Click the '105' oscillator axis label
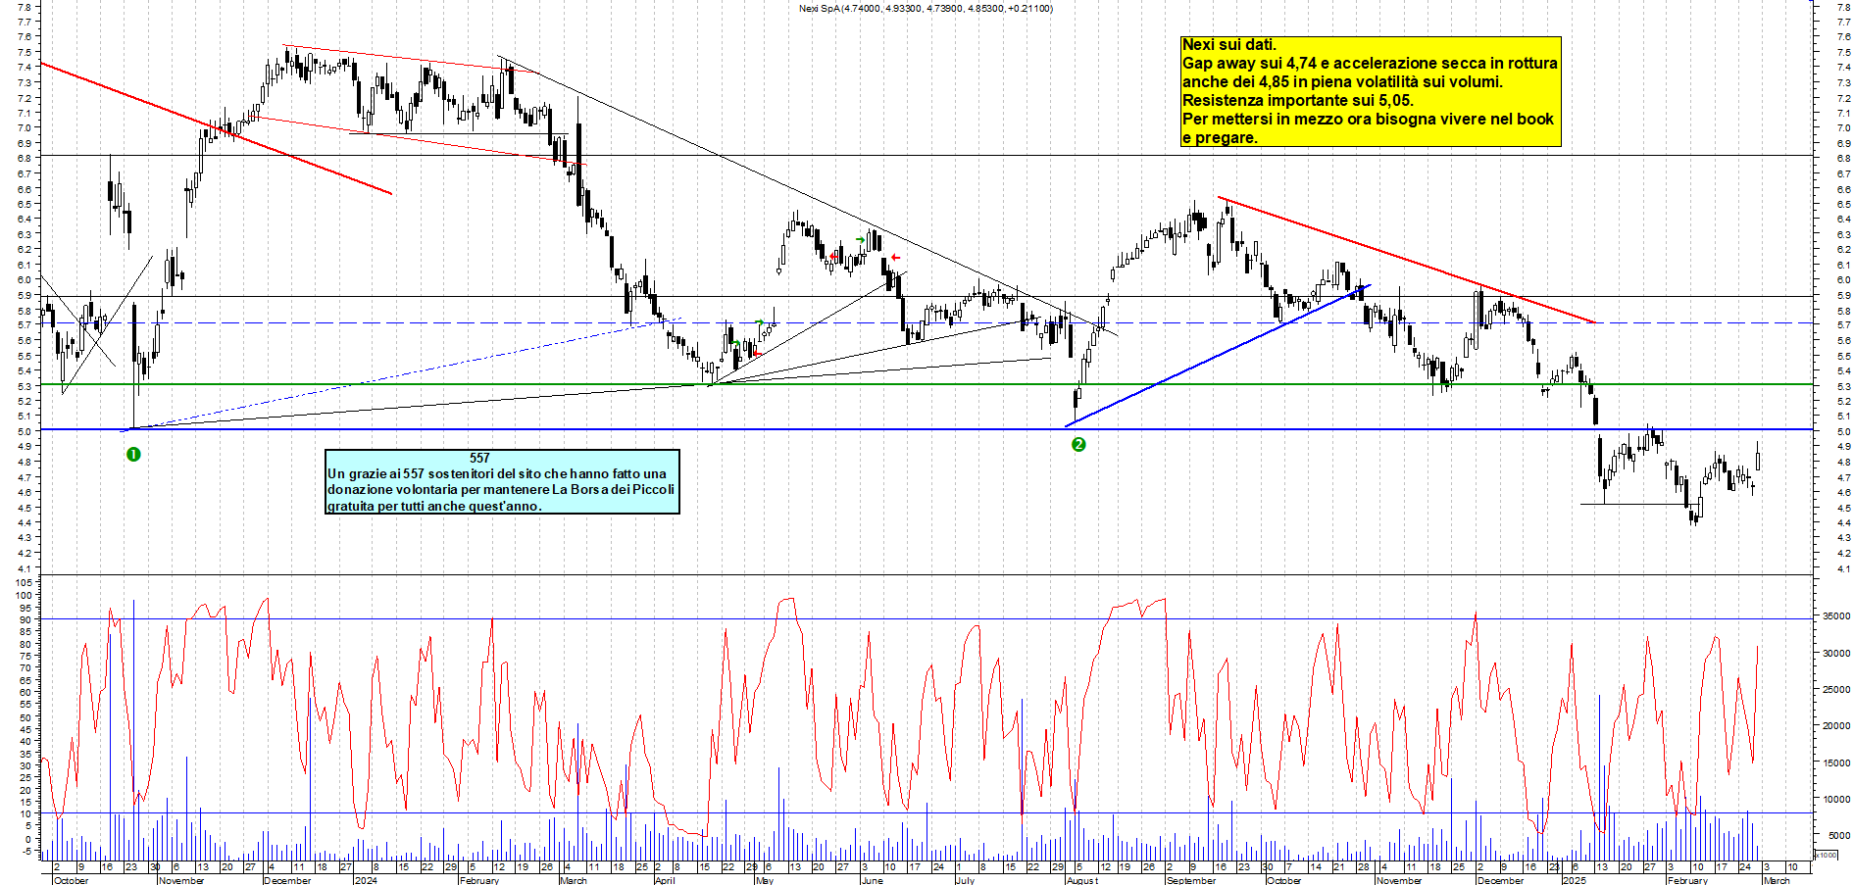The height and width of the screenshot is (885, 1853). [24, 582]
